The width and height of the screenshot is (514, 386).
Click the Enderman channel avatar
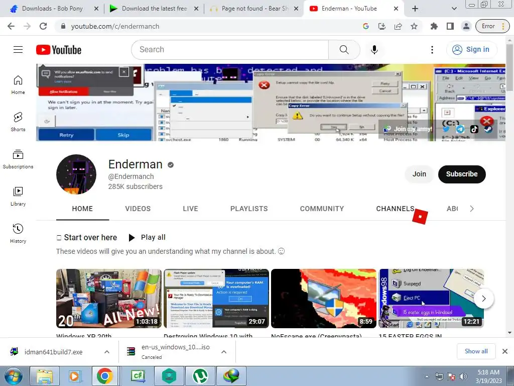(76, 174)
